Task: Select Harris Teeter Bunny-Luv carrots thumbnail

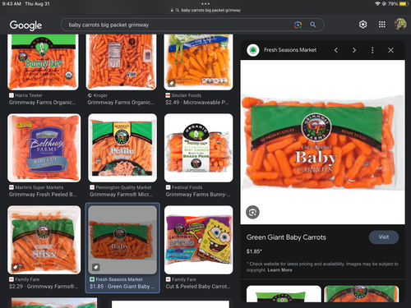Action: (x=43, y=62)
